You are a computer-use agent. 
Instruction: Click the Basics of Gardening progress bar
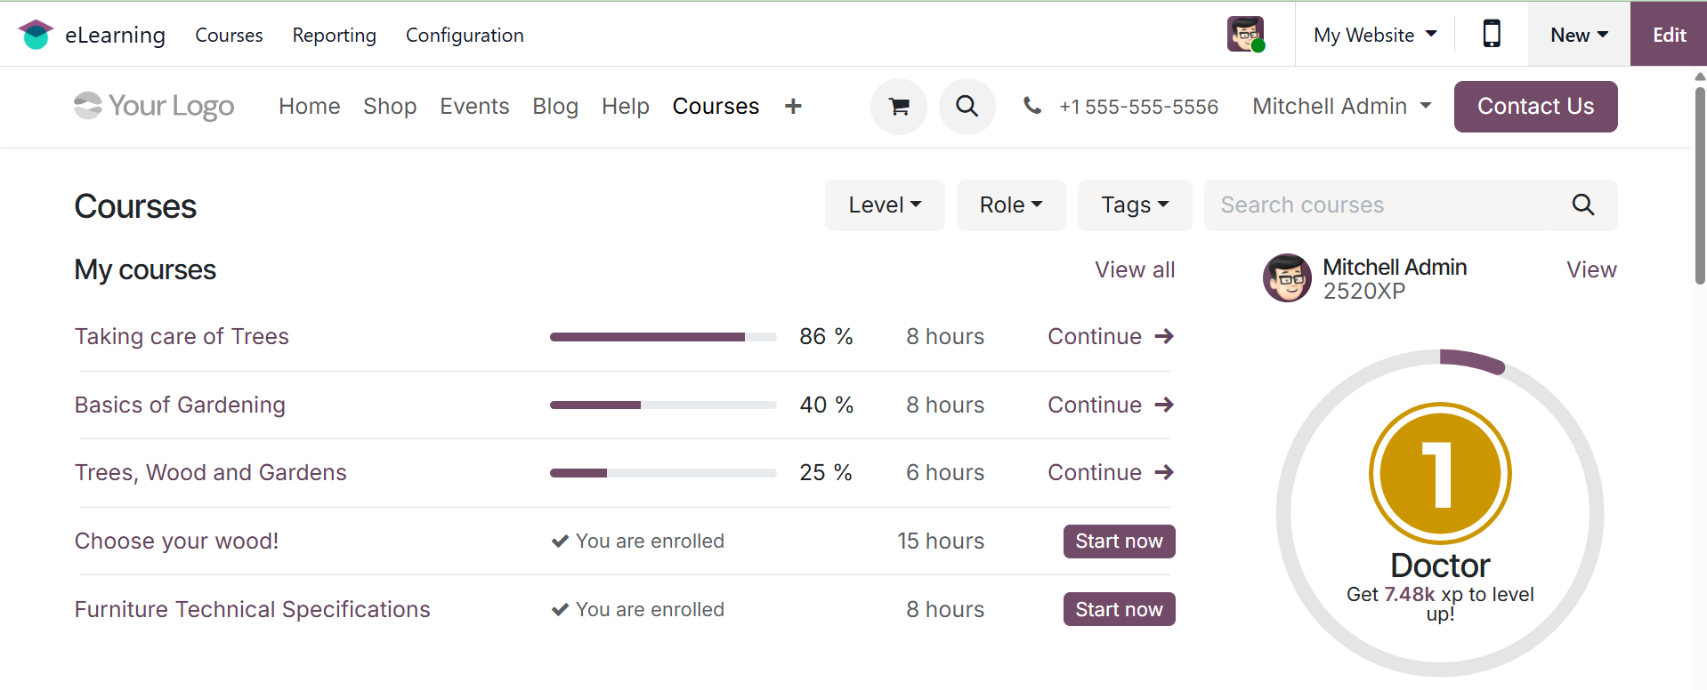pyautogui.click(x=663, y=405)
